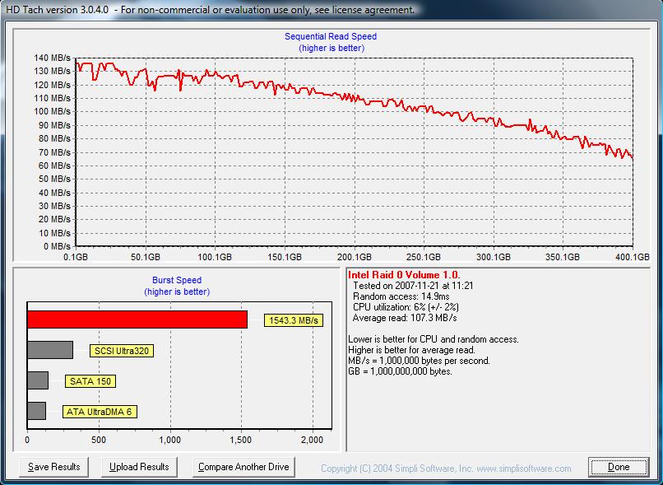
Task: Click the ATA UltraDMA 6 label
Action: point(100,412)
